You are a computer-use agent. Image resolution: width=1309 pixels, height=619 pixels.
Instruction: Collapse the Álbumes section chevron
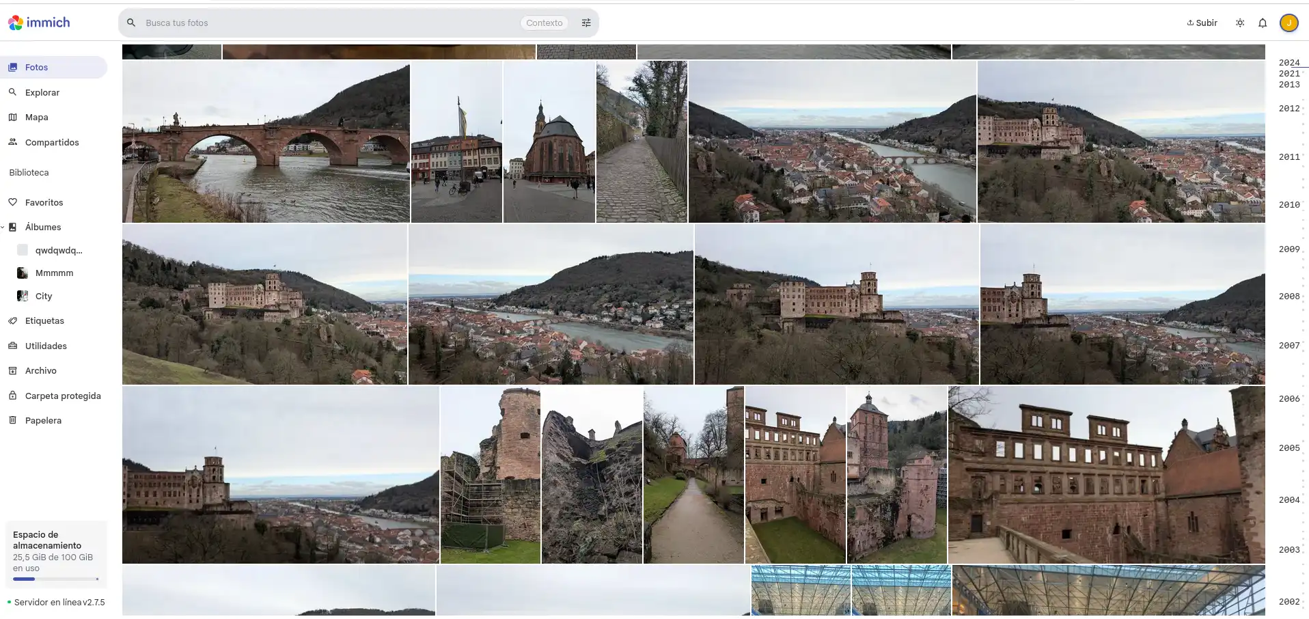click(x=3, y=228)
